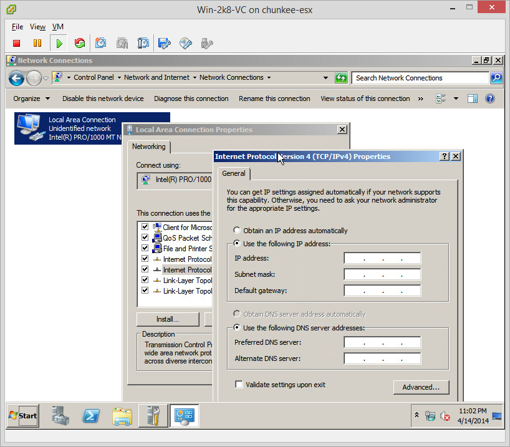Click the IP address input field

[382, 258]
